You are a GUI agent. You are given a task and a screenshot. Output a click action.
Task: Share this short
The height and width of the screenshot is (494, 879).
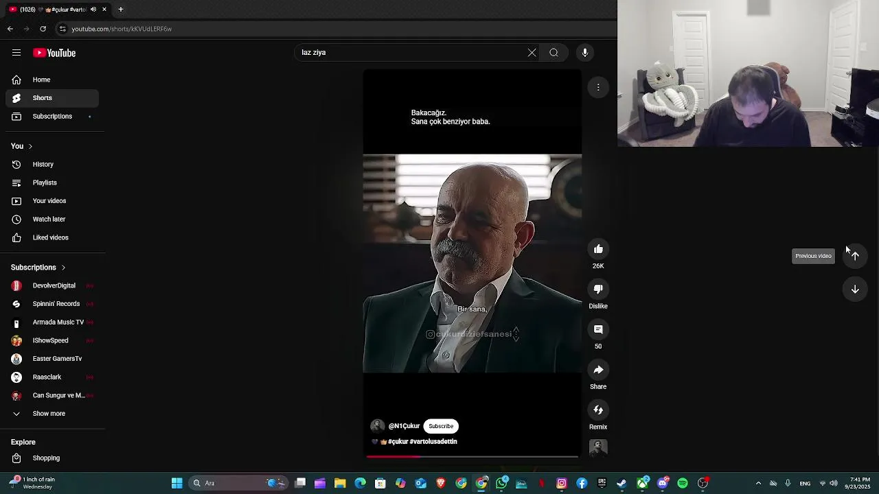[598, 370]
